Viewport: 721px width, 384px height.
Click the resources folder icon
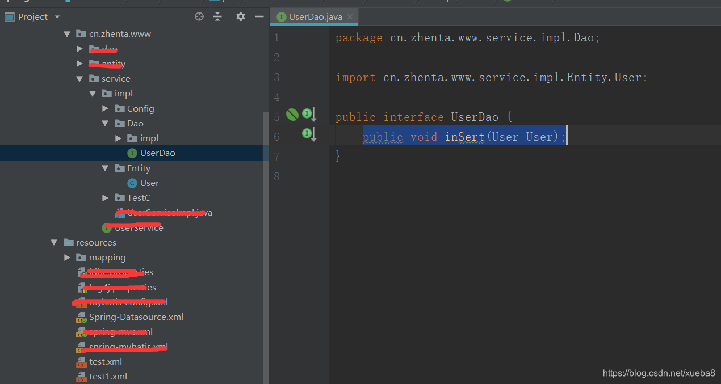[68, 242]
